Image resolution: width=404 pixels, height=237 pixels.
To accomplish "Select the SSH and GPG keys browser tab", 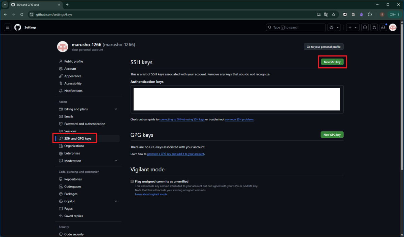I will [x=35, y=5].
